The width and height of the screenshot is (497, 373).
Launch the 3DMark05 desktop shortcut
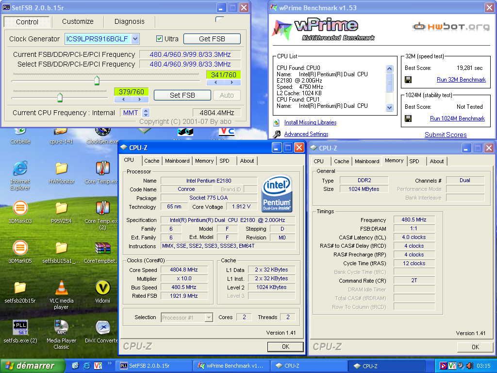(20, 248)
